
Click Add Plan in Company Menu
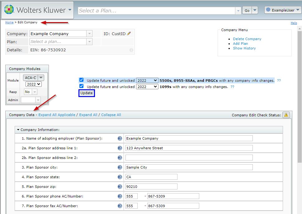point(240,44)
